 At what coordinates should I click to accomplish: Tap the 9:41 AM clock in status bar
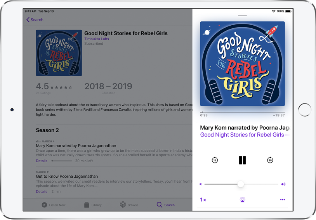[30, 11]
